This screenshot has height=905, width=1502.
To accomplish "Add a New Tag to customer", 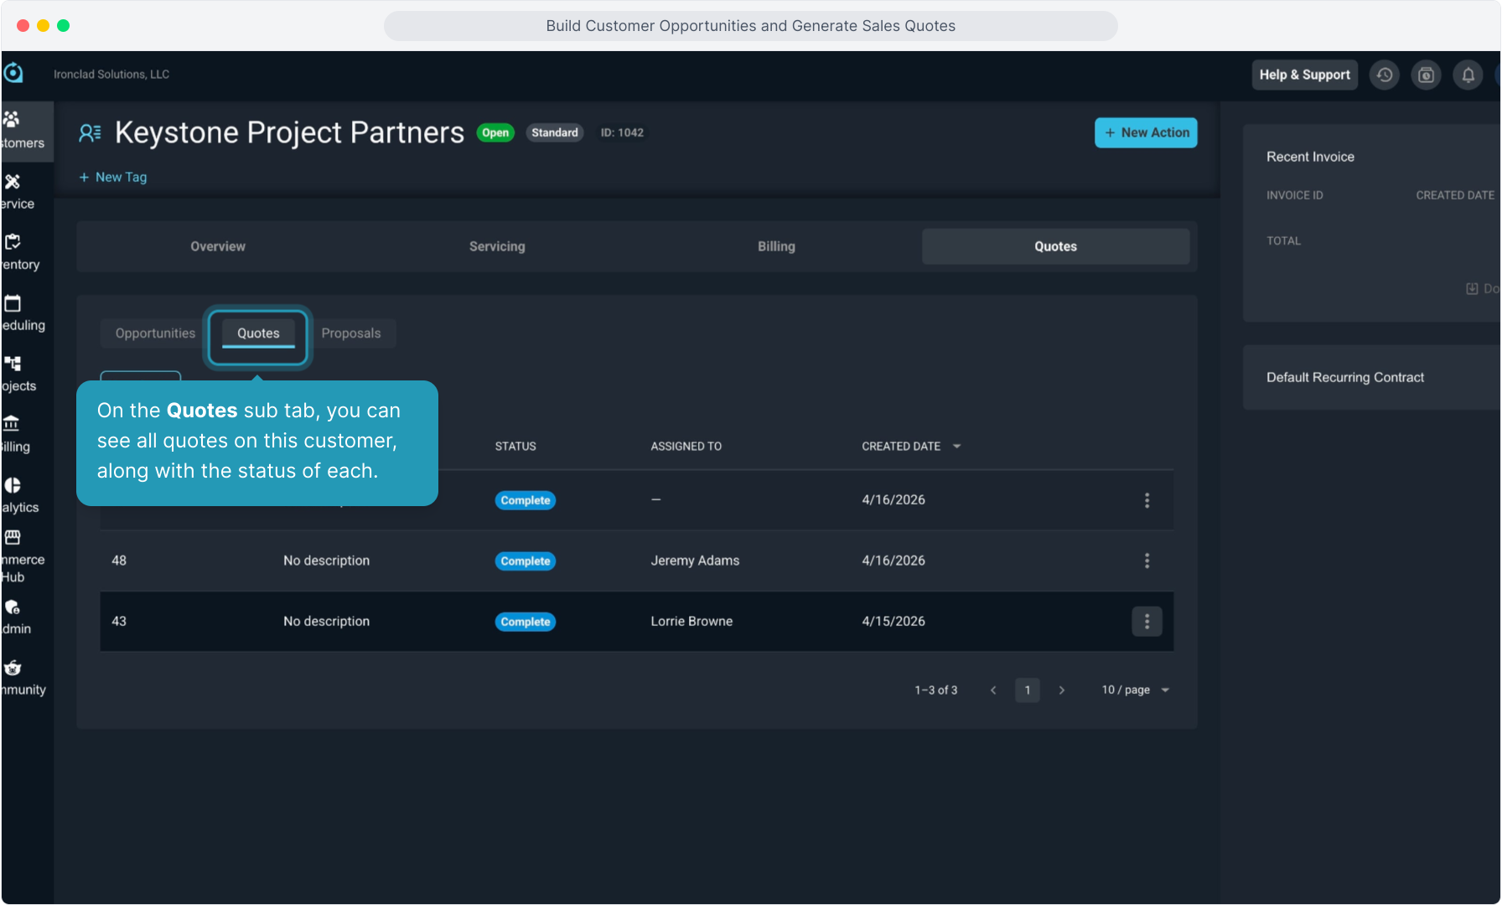I will [x=113, y=178].
